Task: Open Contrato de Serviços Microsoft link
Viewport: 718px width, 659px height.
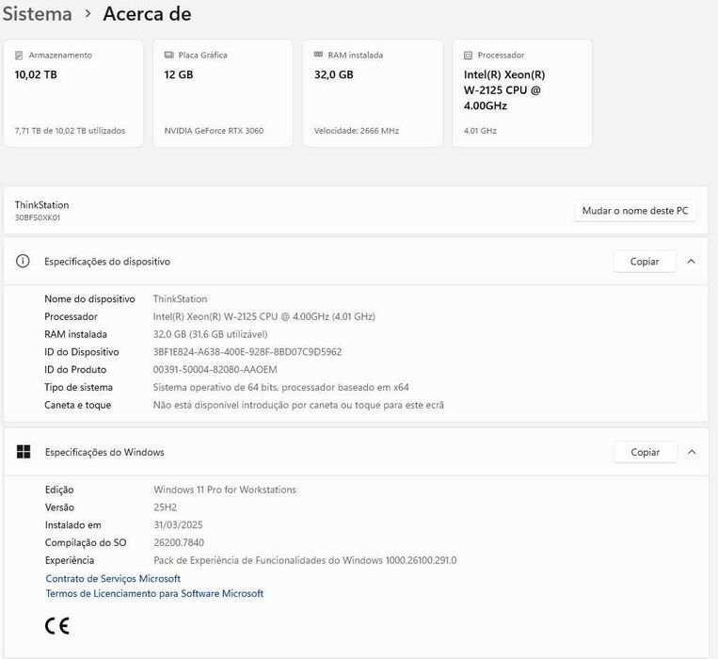Action: 113,578
